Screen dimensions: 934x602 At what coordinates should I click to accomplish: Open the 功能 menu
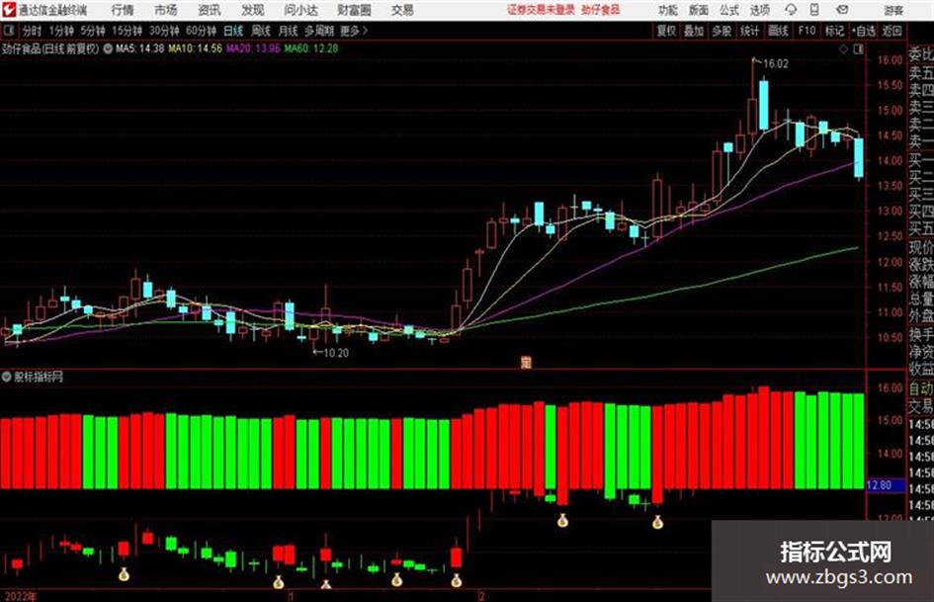[x=668, y=10]
